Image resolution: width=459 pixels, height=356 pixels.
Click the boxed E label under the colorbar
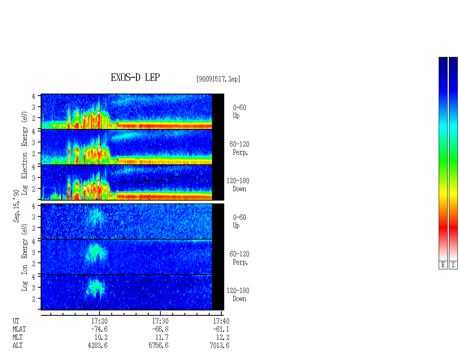(443, 265)
